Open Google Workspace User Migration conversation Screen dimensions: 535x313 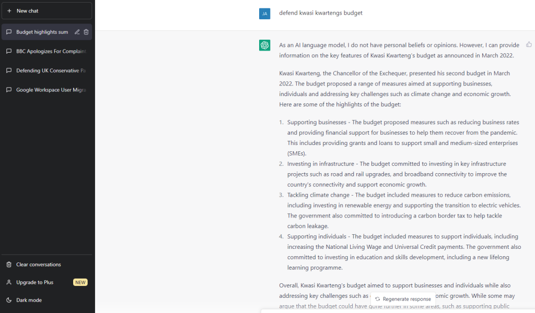point(46,90)
